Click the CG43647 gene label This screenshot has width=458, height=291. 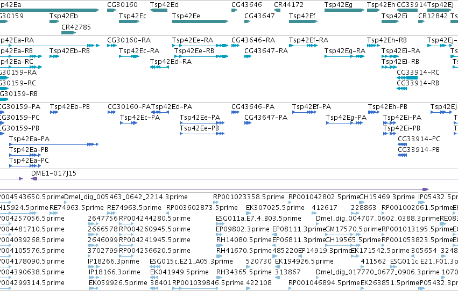click(259, 16)
